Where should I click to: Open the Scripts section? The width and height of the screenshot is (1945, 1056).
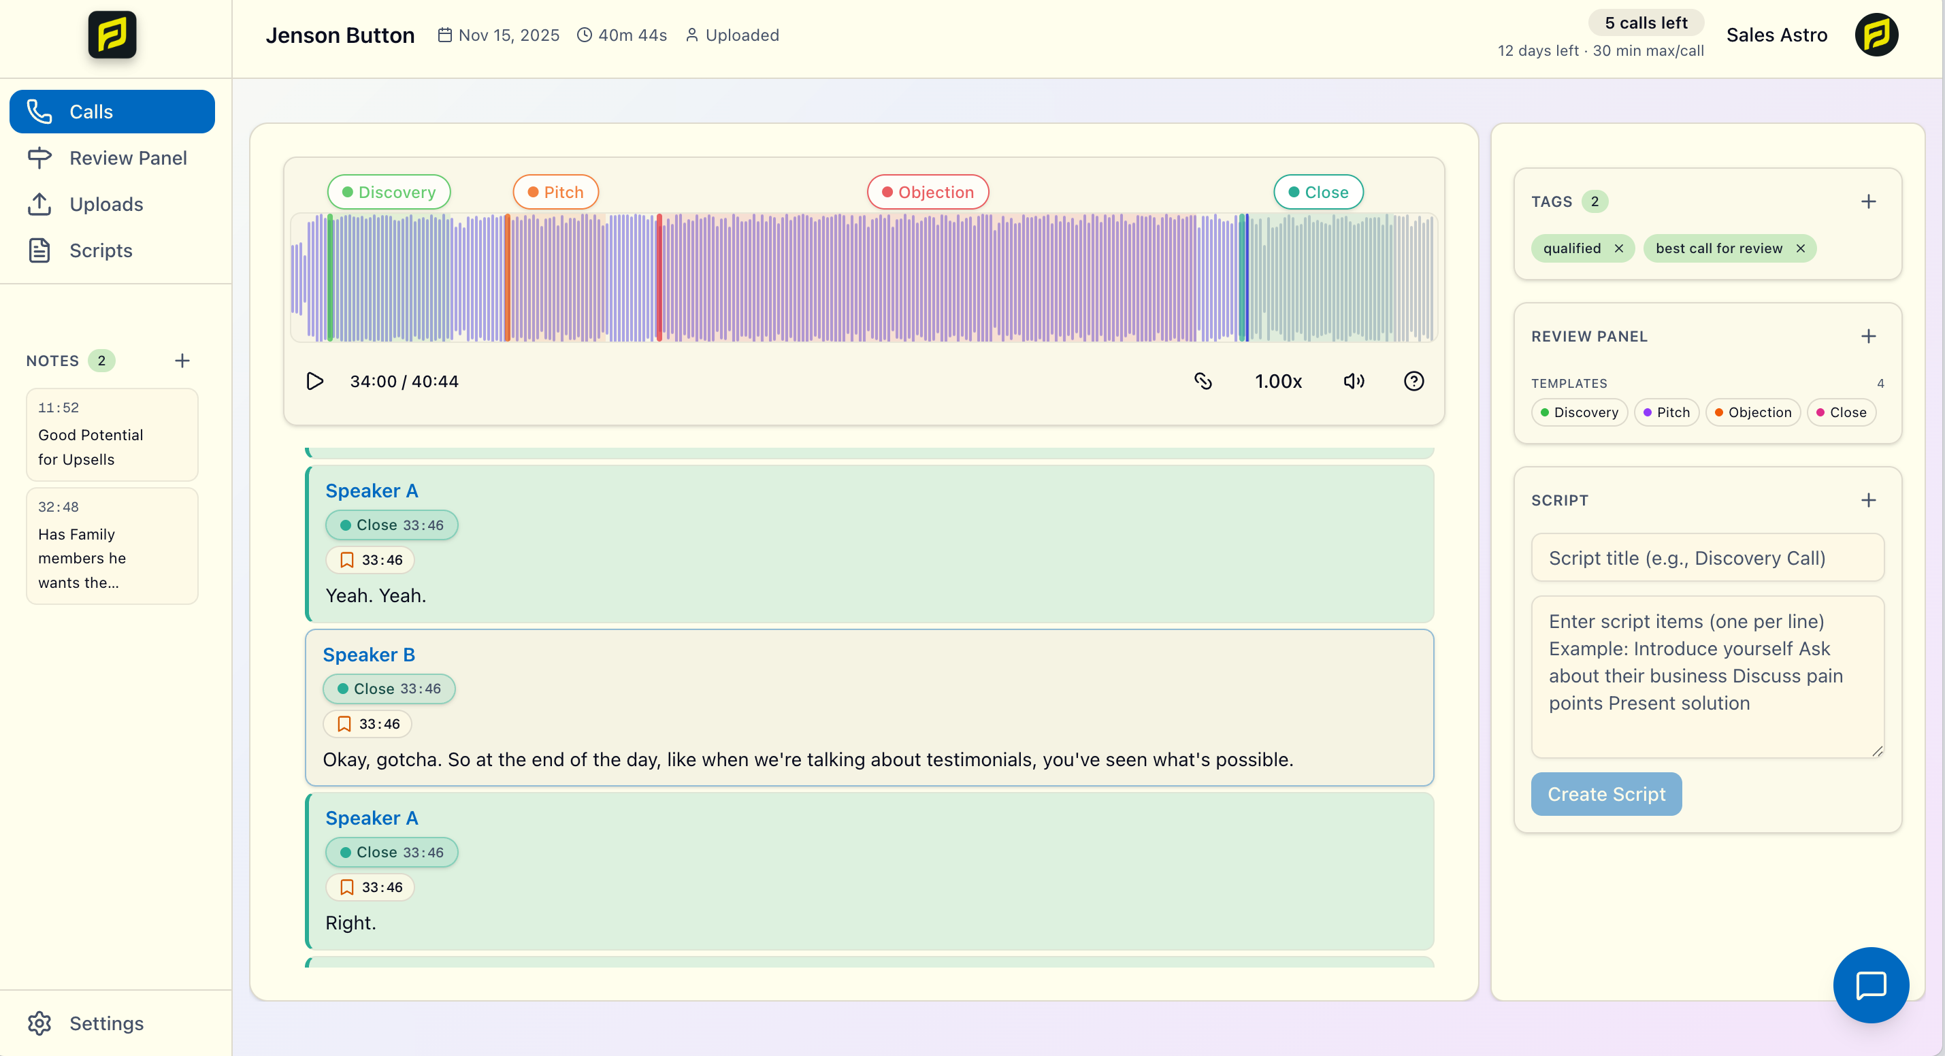click(x=101, y=250)
